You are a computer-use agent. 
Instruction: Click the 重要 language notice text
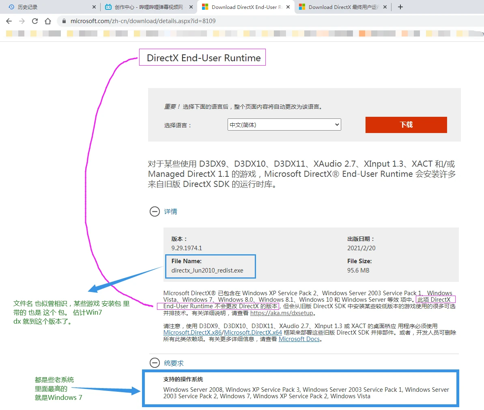(243, 106)
